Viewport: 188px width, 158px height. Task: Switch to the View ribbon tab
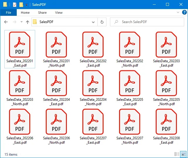[59, 13]
